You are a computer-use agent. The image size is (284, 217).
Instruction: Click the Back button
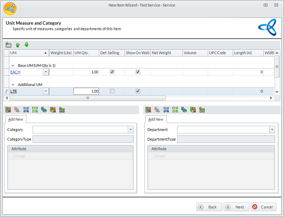(x=209, y=207)
